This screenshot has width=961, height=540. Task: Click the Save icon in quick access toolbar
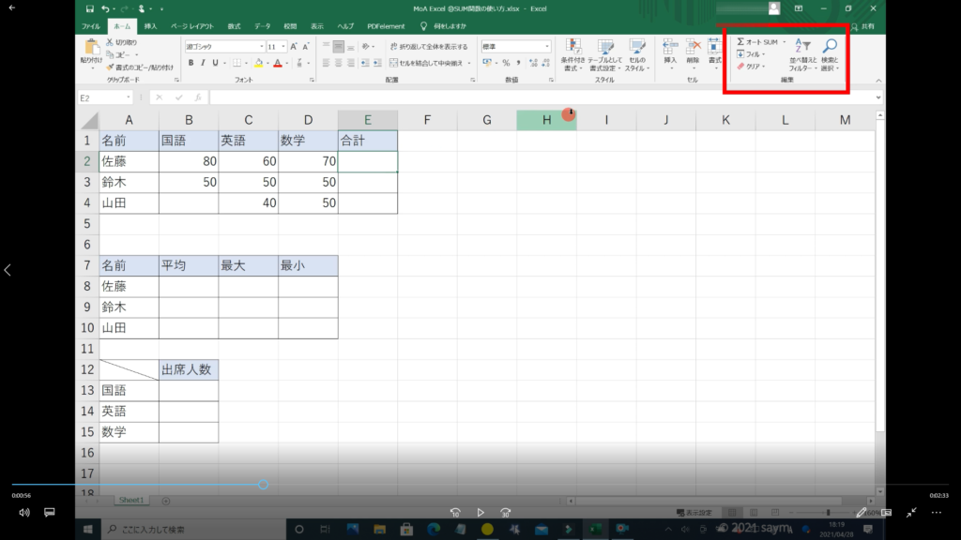click(89, 8)
